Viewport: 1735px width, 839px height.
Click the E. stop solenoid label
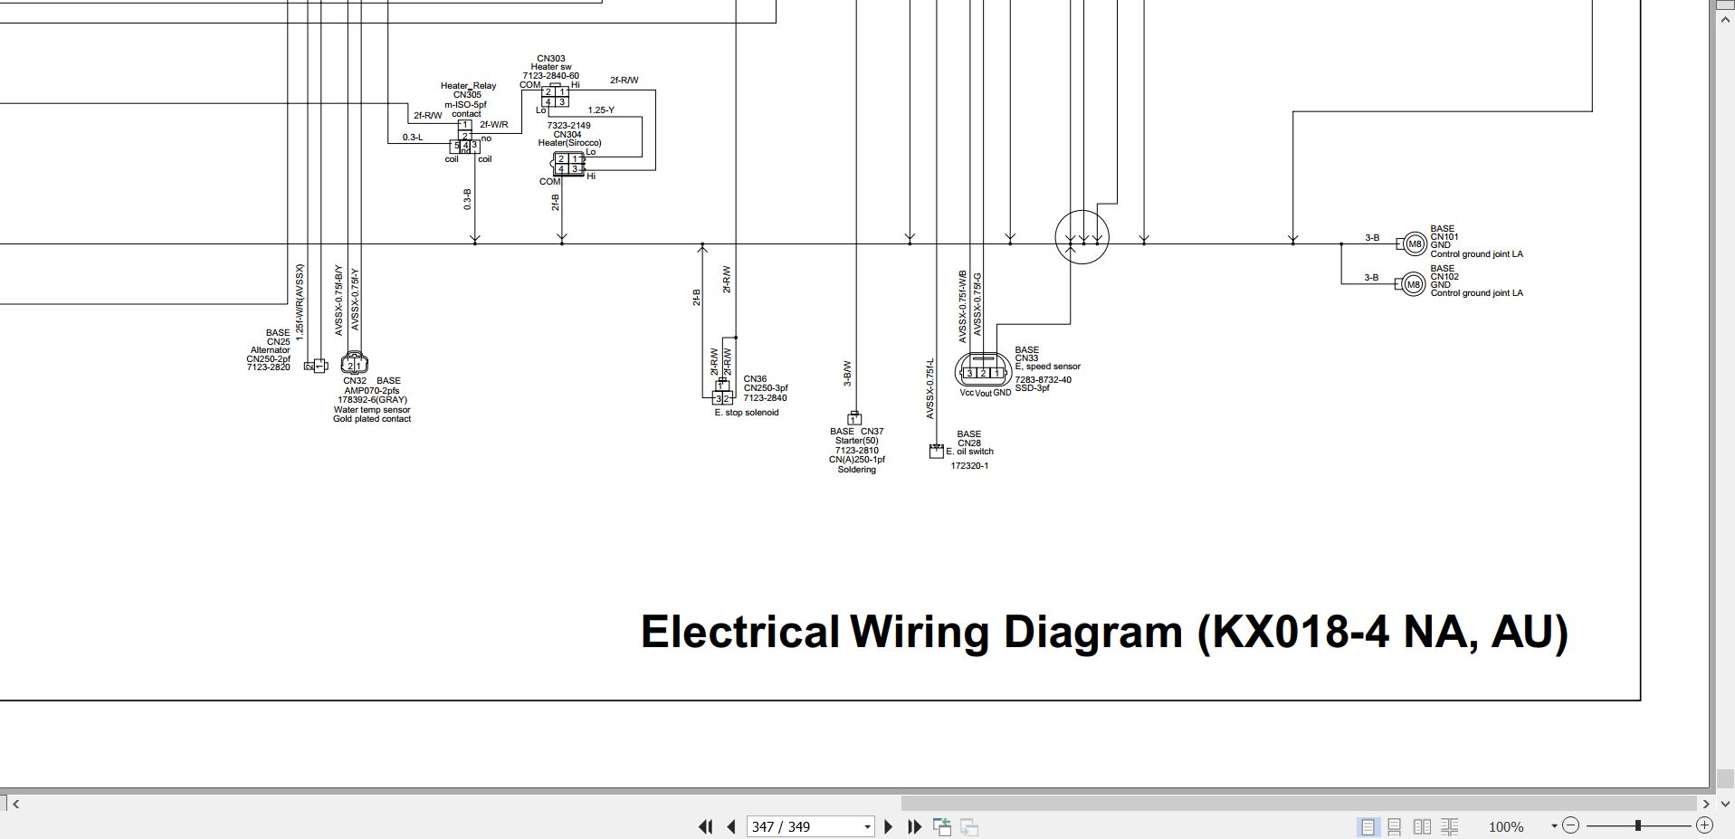tap(746, 413)
